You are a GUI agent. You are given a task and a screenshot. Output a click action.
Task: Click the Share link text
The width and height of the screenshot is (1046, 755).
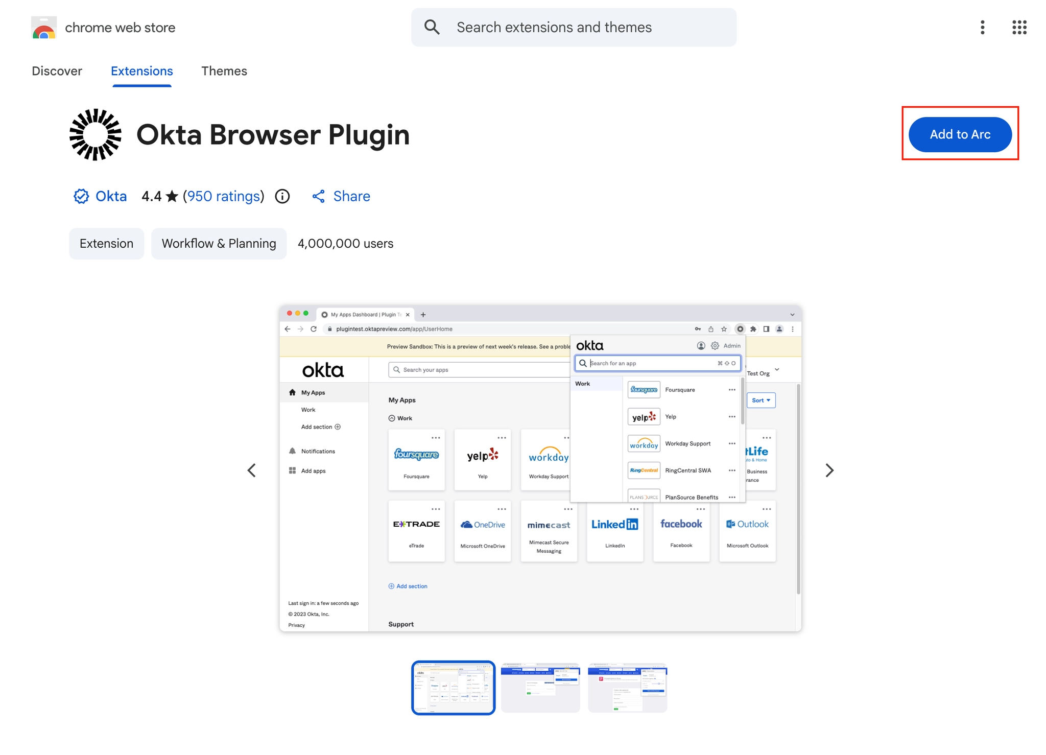pos(352,196)
